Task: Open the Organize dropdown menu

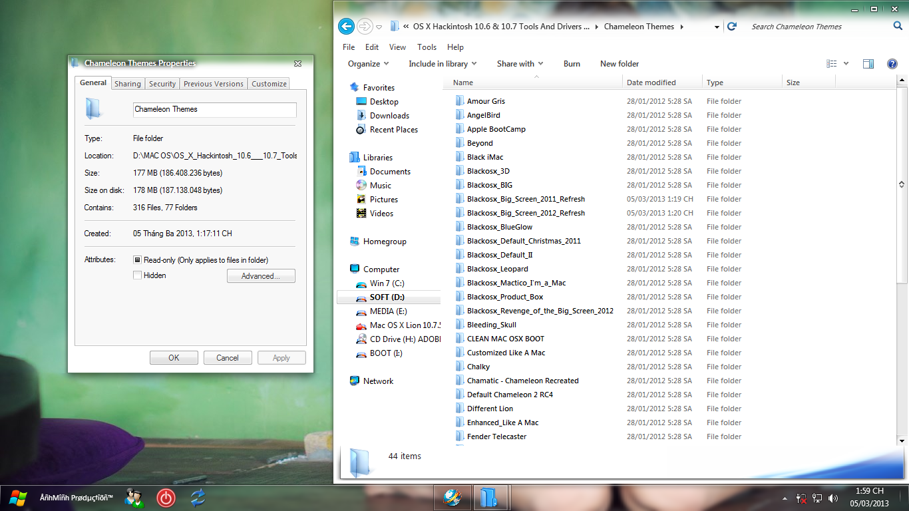Action: pos(369,64)
